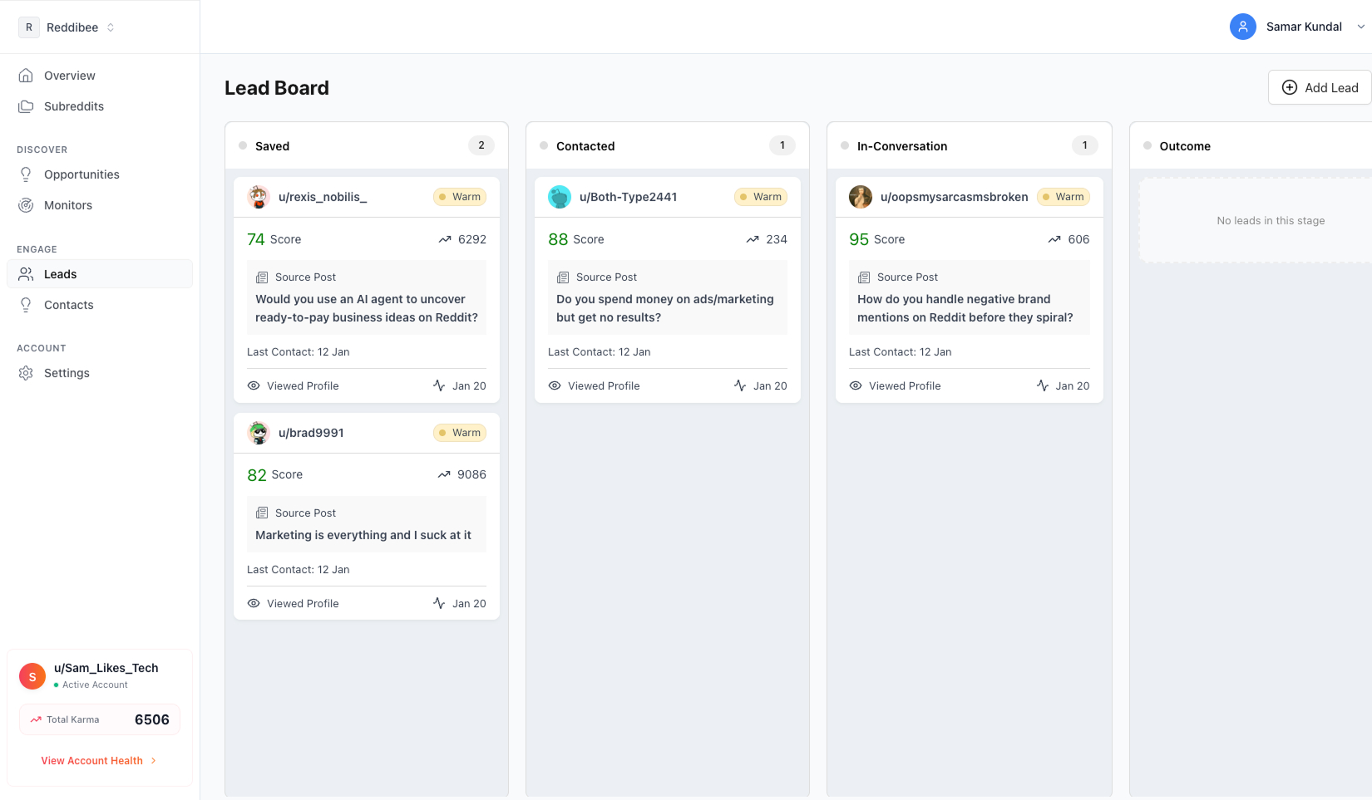
Task: Open the View Account Health link
Action: [x=92, y=761]
